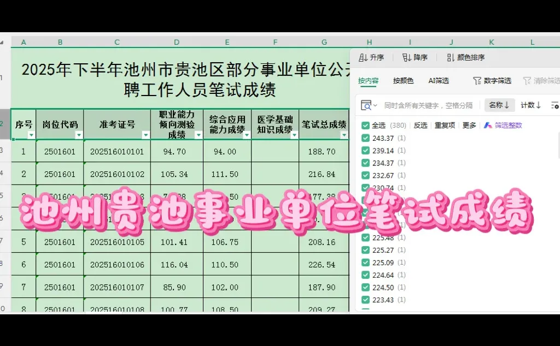The height and width of the screenshot is (346, 560).
Task: Open 颜色排序 color sort option
Action: 466,57
